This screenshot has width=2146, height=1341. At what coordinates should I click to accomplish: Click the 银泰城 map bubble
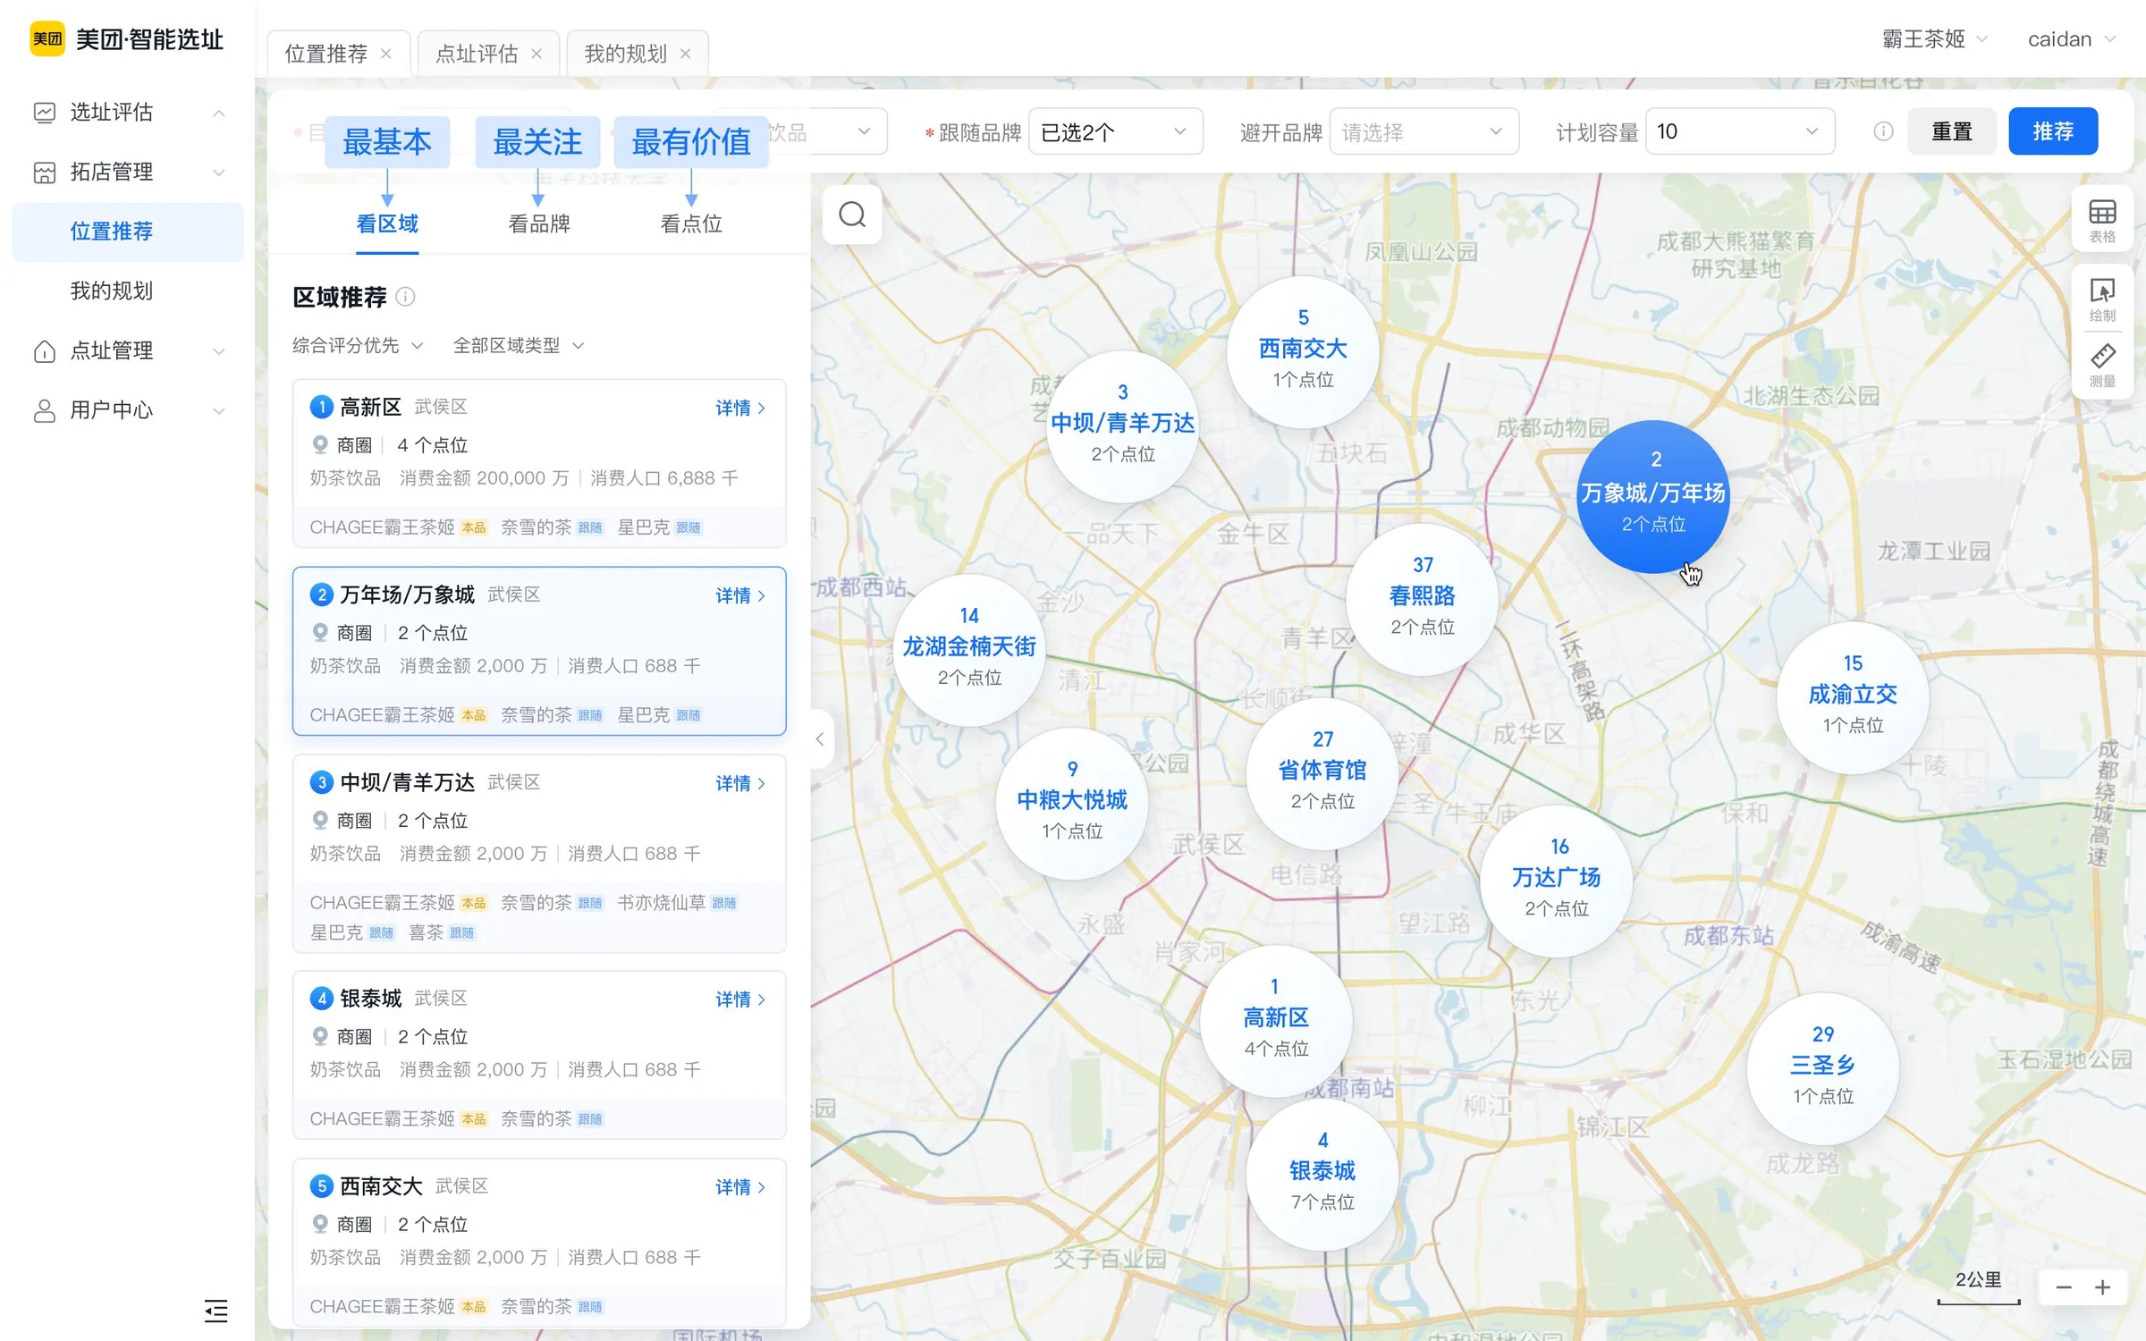coord(1322,1173)
